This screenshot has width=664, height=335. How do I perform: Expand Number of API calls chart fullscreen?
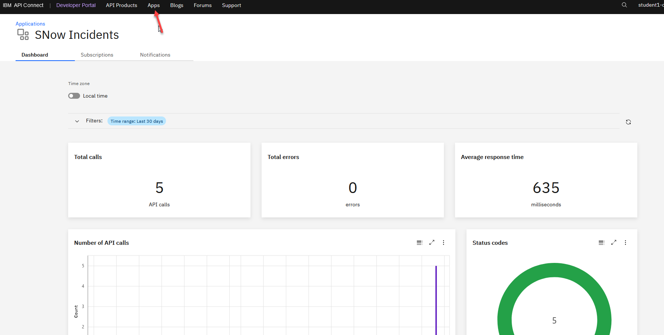click(432, 243)
